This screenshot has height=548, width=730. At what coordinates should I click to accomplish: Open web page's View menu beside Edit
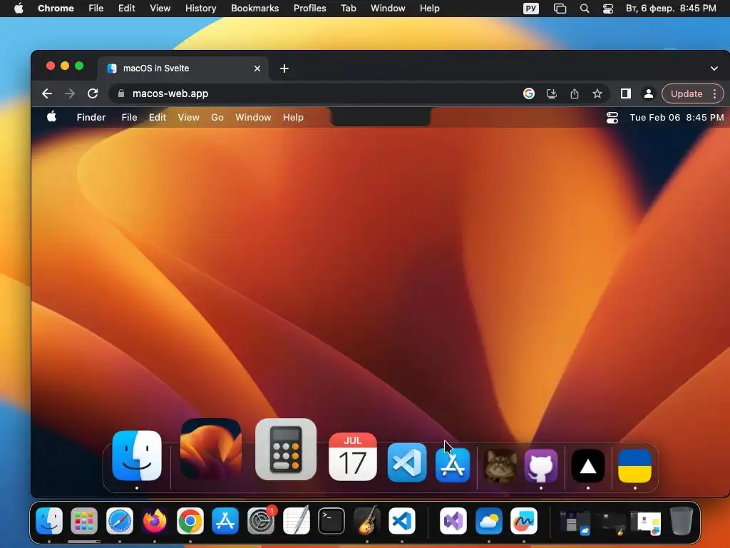188,118
